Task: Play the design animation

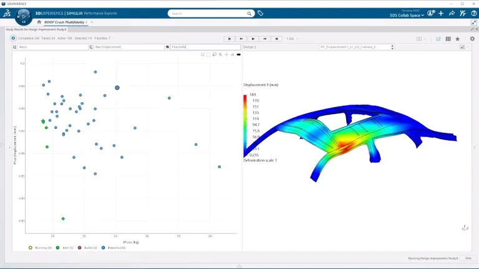Action: [x=253, y=39]
